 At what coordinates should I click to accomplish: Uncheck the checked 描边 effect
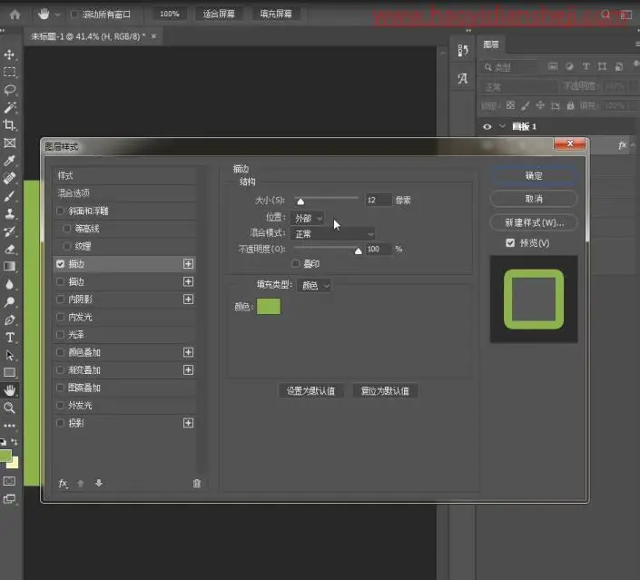click(x=61, y=264)
